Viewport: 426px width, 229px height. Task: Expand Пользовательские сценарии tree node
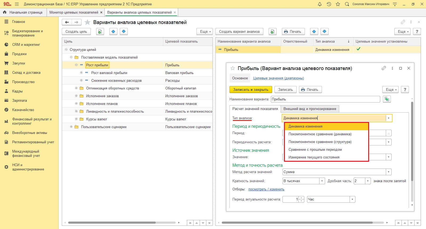click(71, 127)
